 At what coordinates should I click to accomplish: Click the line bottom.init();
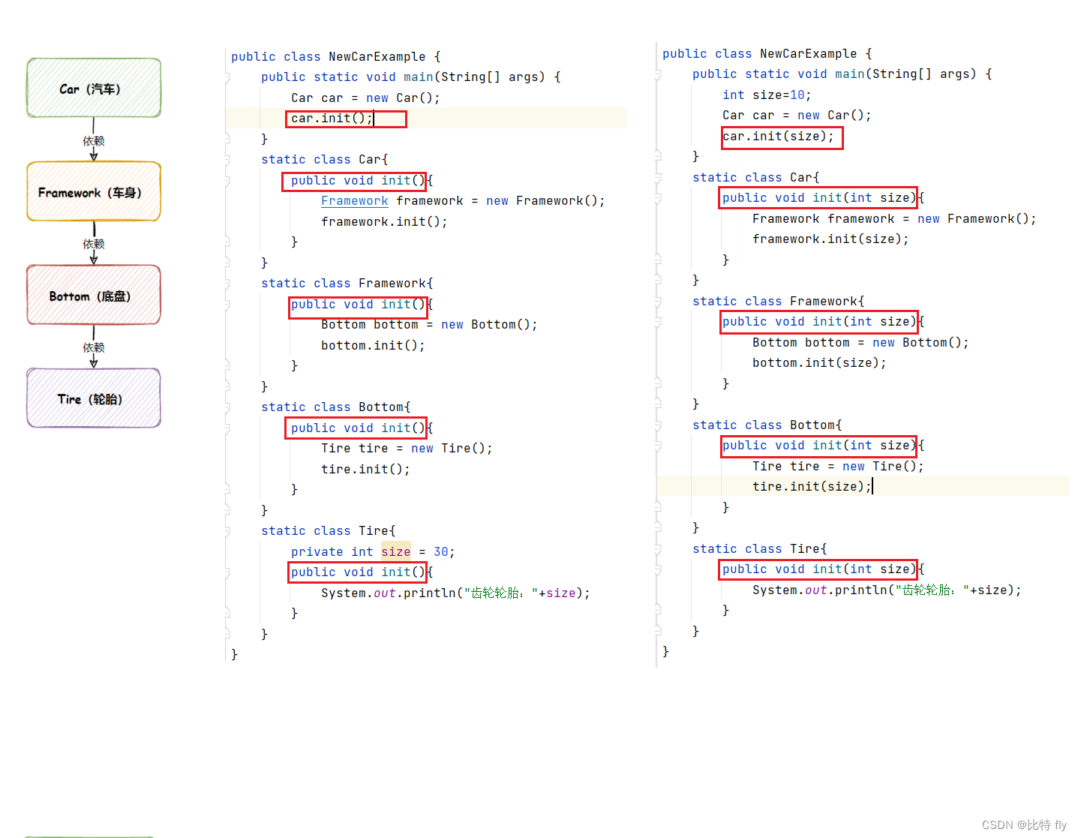[x=373, y=346]
